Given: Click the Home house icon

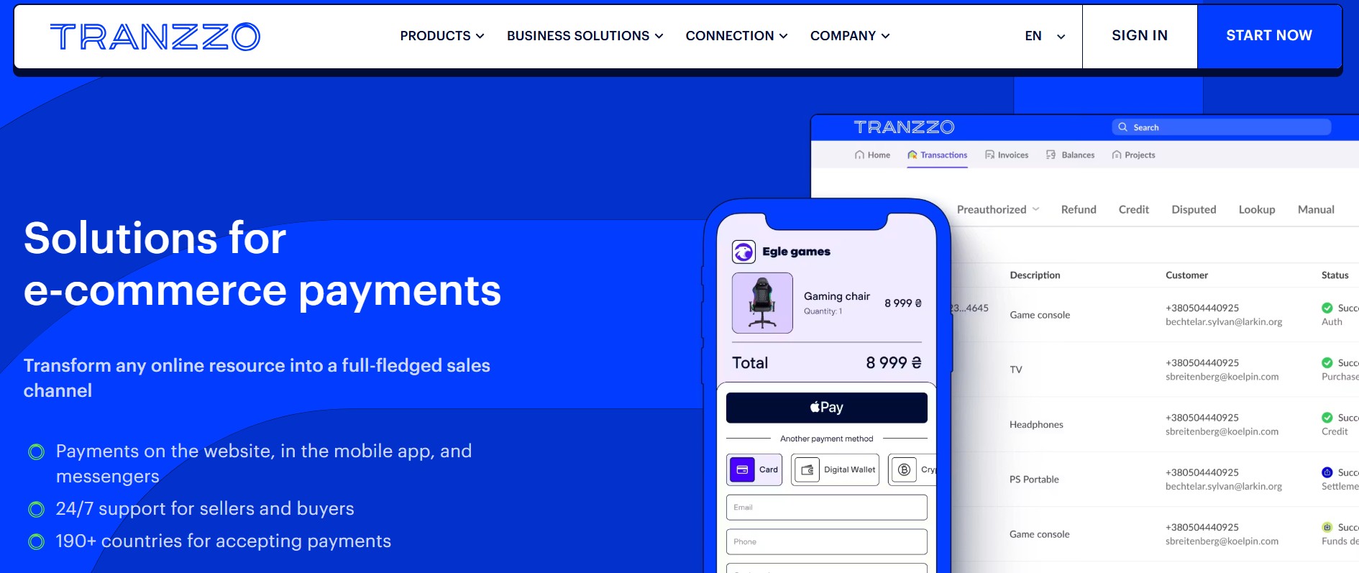Looking at the screenshot, I should [x=859, y=155].
